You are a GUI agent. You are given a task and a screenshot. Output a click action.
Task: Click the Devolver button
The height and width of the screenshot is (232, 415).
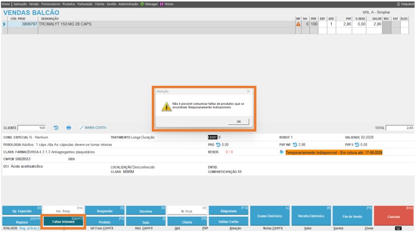pyautogui.click(x=146, y=211)
